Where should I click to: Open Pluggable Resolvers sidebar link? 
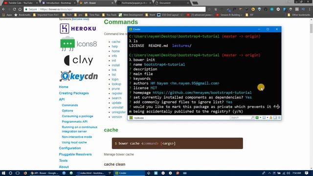pos(75,154)
